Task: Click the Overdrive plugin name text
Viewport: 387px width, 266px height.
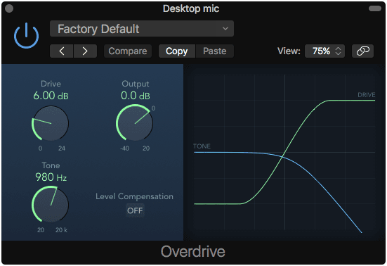Action: pyautogui.click(x=192, y=252)
